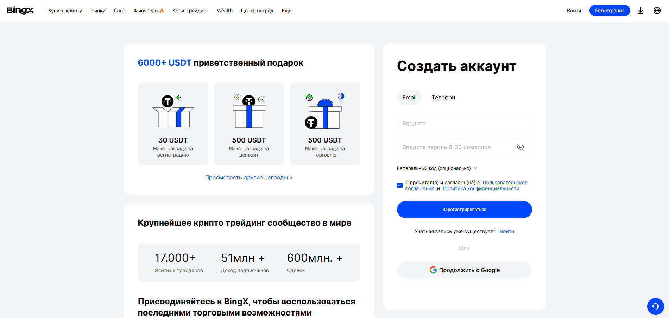Click the 500 USDT deposit gift illustration
Screen dimensions: 669x318
tap(249, 111)
